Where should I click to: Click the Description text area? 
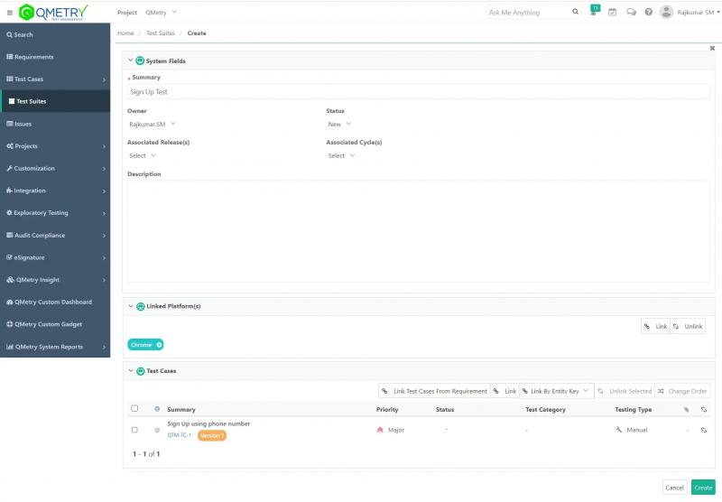(x=419, y=231)
